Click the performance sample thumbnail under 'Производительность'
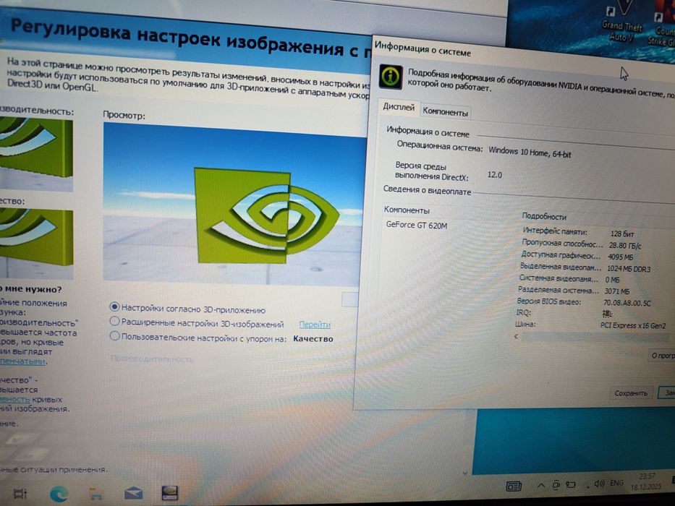The height and width of the screenshot is (506, 675). 36,154
